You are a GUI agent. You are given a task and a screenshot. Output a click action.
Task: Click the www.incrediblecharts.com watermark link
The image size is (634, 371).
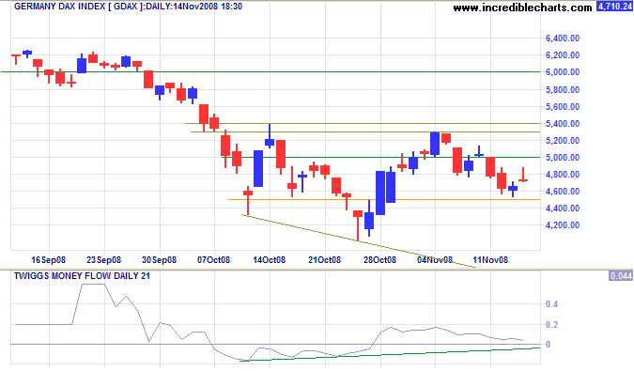coord(522,8)
